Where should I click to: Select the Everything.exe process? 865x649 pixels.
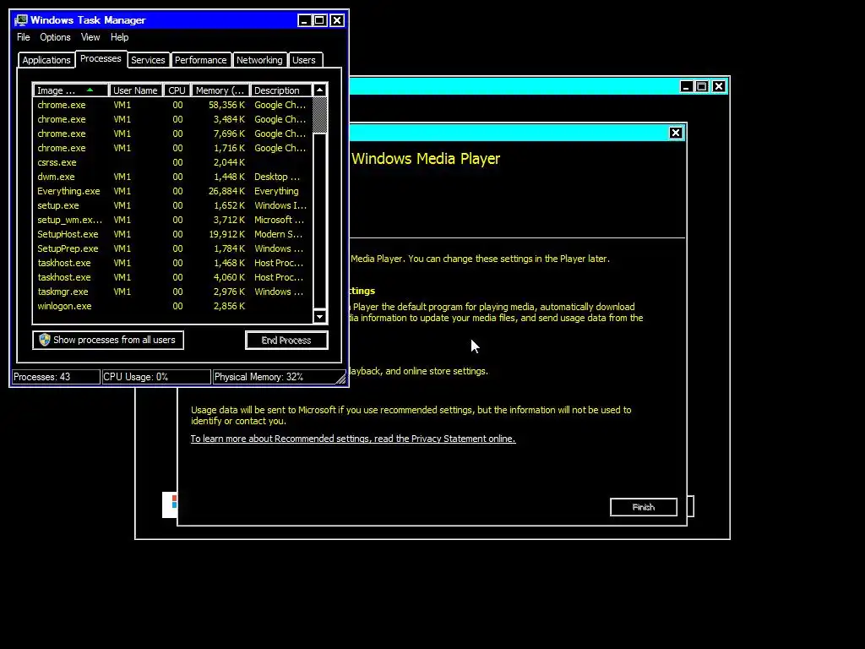[x=172, y=191]
